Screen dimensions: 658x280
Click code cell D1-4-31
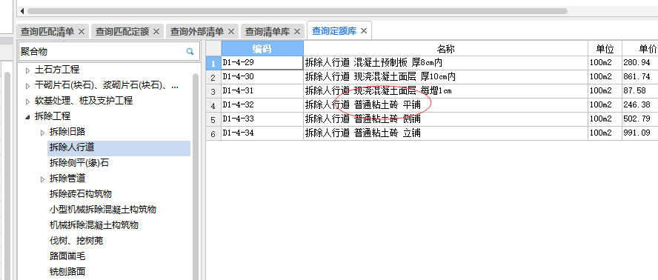coord(262,90)
